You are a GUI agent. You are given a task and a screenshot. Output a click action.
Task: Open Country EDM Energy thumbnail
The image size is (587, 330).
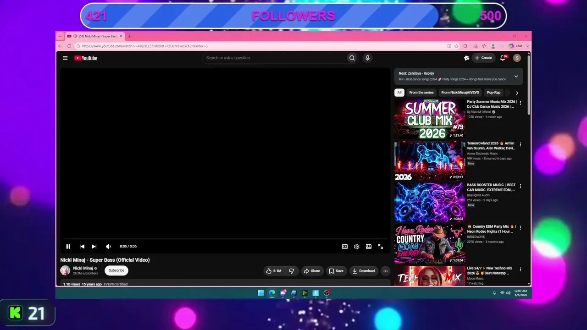[x=430, y=244]
